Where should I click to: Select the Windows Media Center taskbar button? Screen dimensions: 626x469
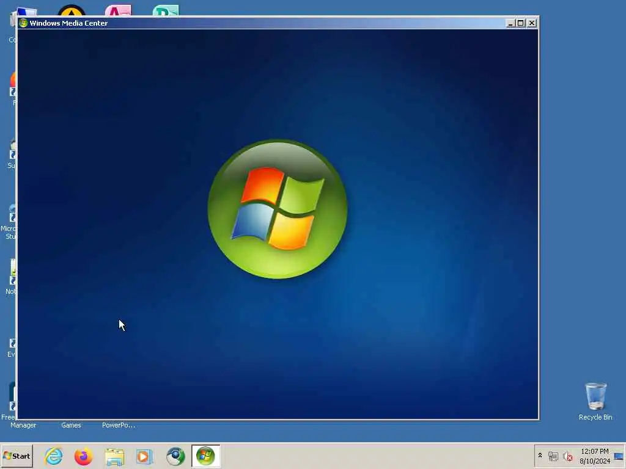(205, 456)
